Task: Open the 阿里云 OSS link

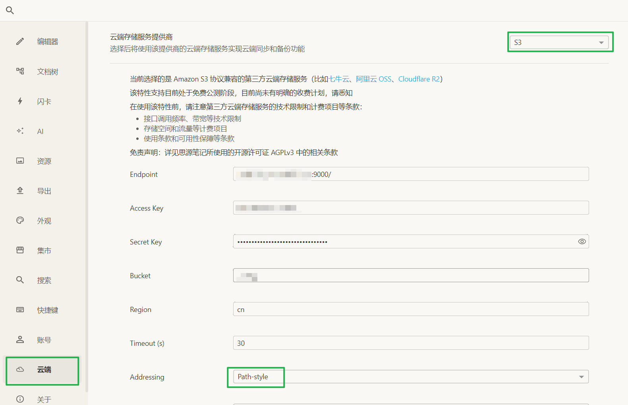Action: 373,79
